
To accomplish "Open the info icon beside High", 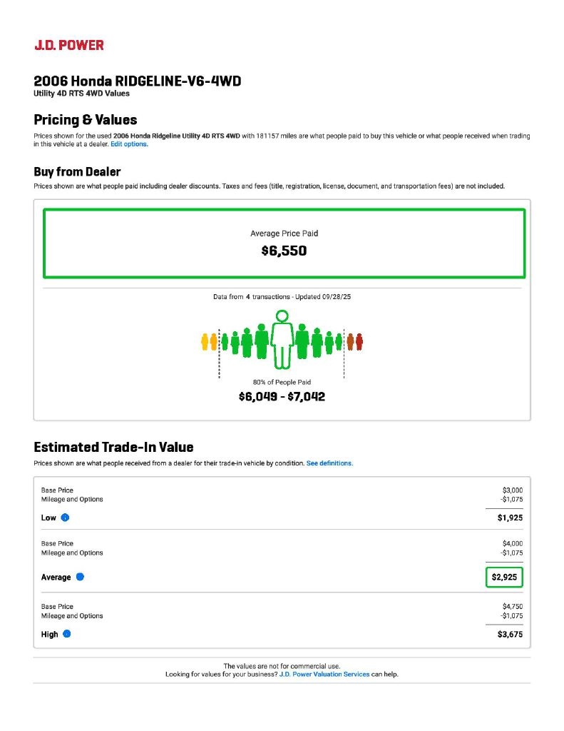I will (66, 634).
